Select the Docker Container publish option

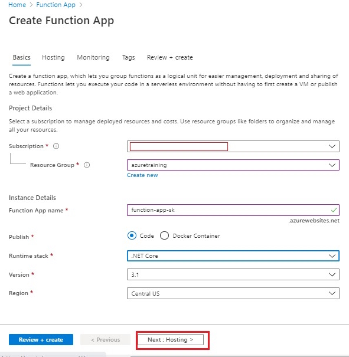[x=164, y=235]
